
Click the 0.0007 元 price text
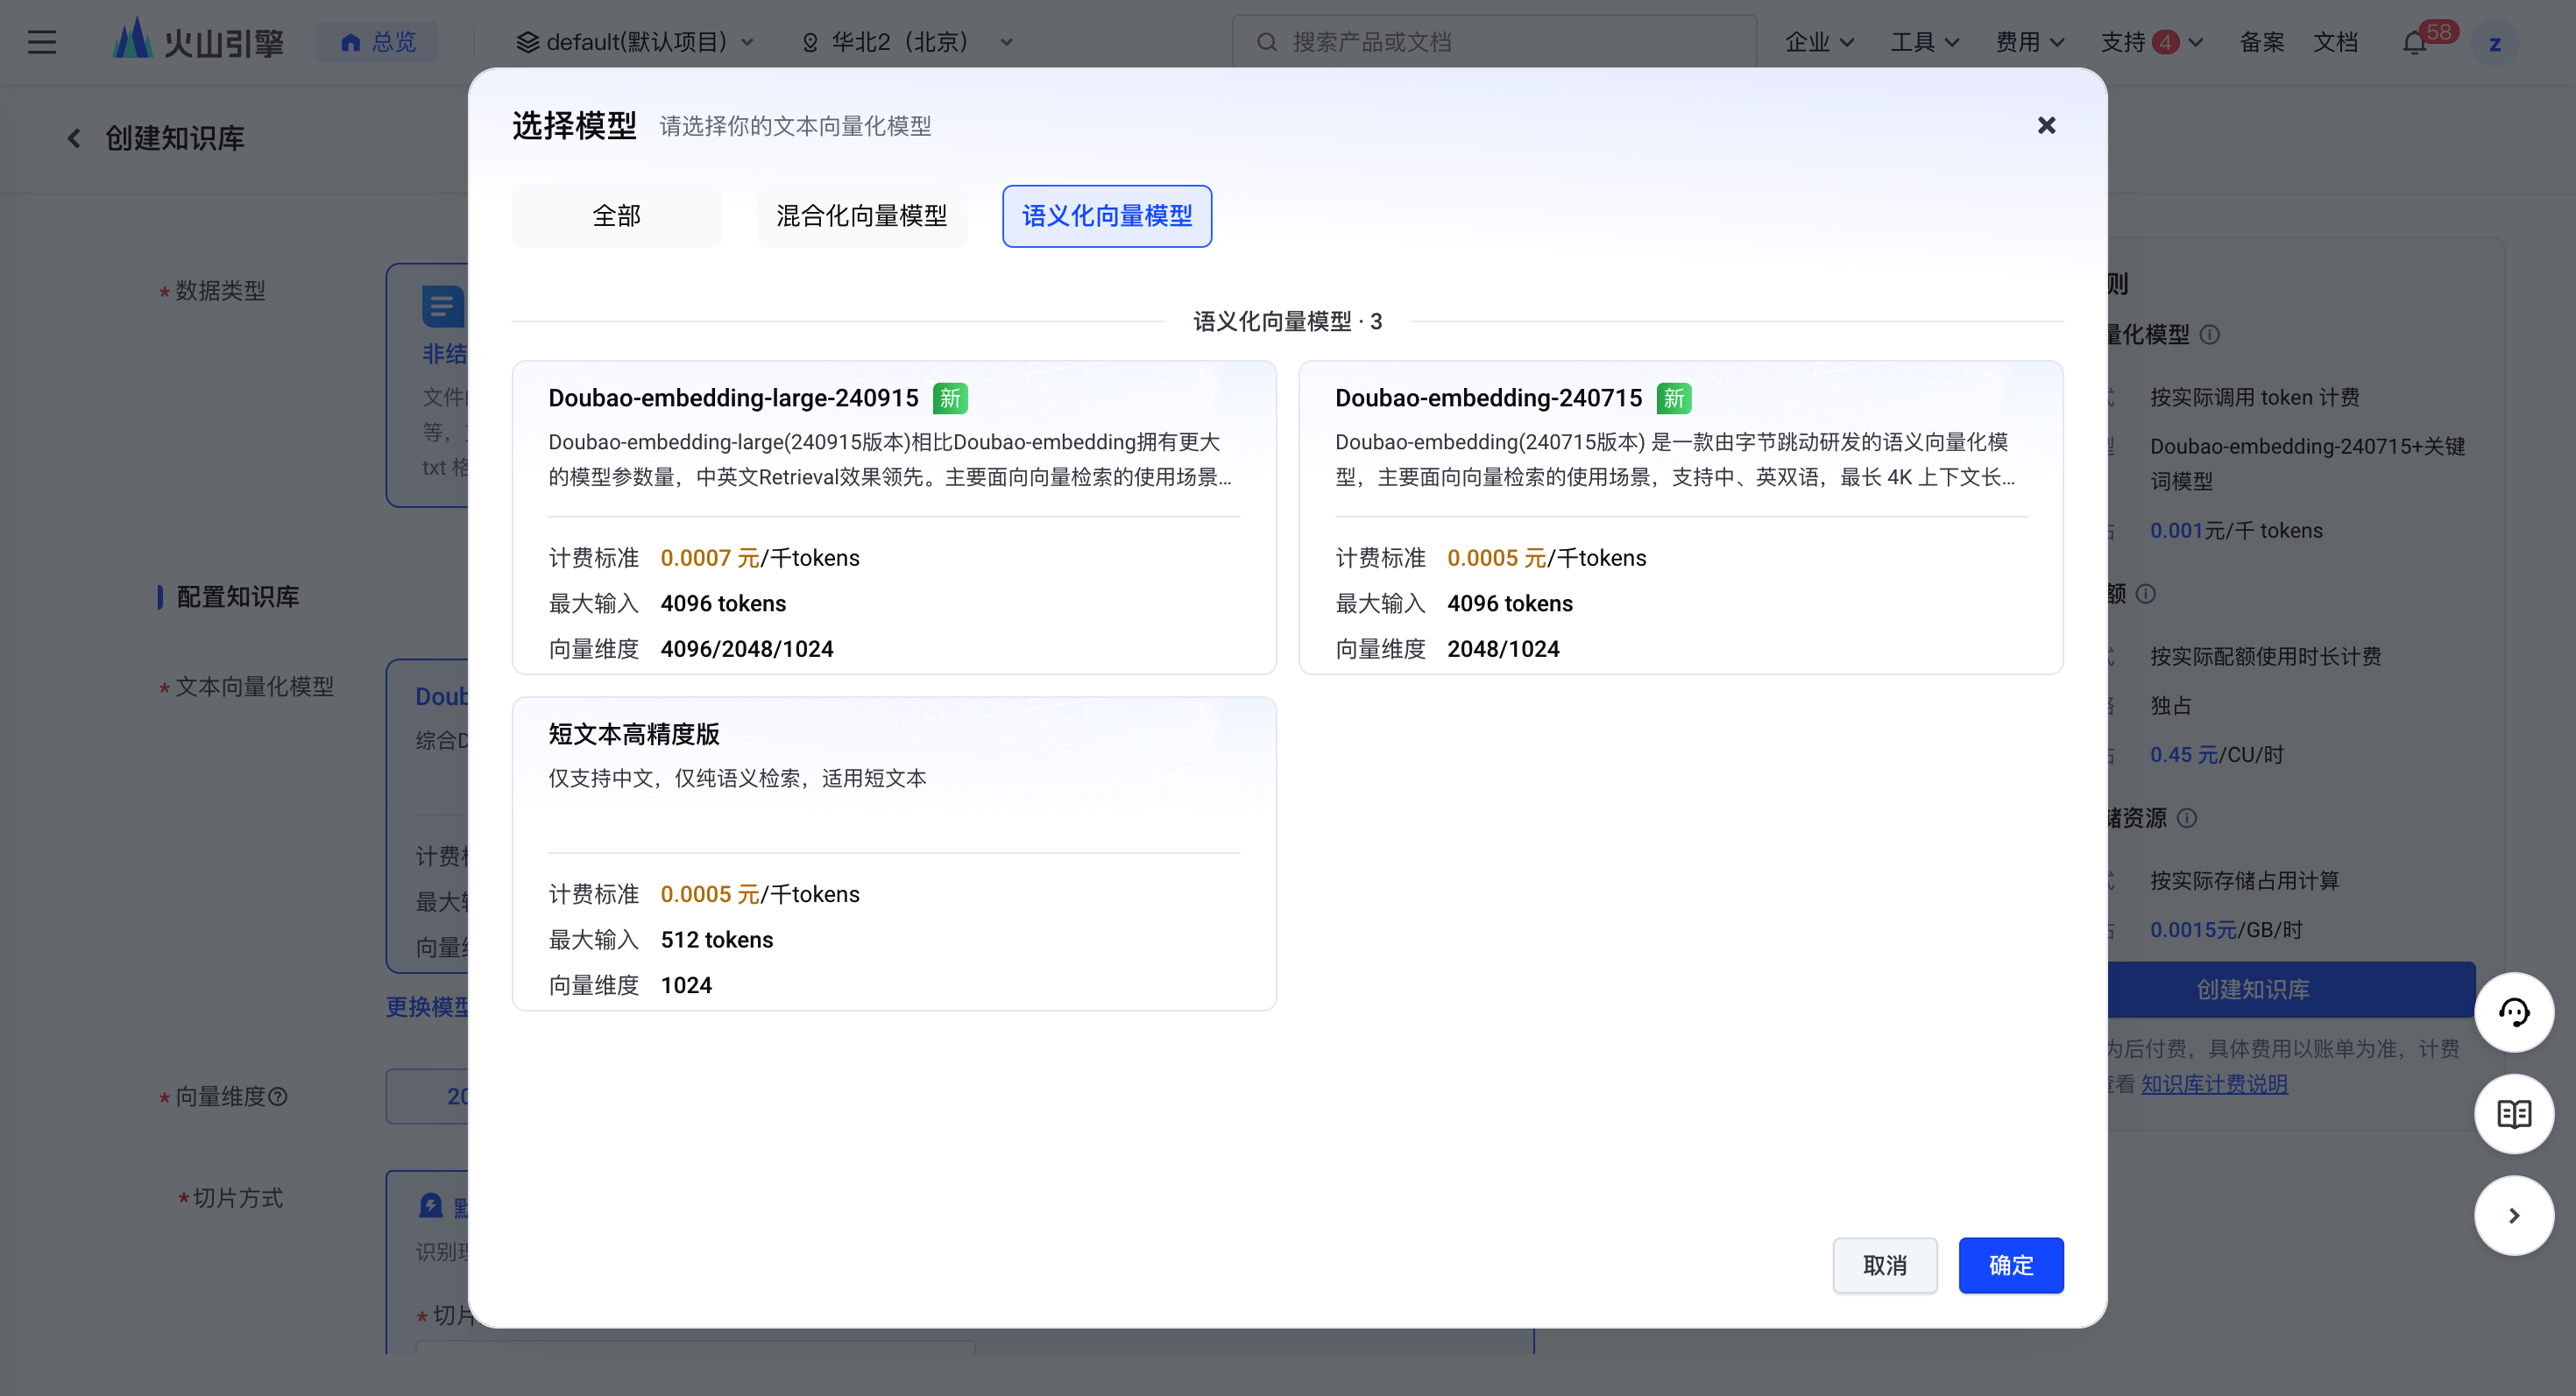[x=710, y=558]
